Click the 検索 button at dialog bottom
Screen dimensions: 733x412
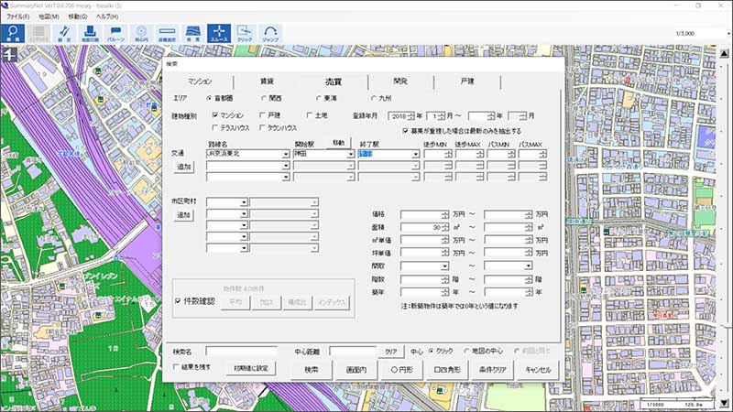point(312,370)
